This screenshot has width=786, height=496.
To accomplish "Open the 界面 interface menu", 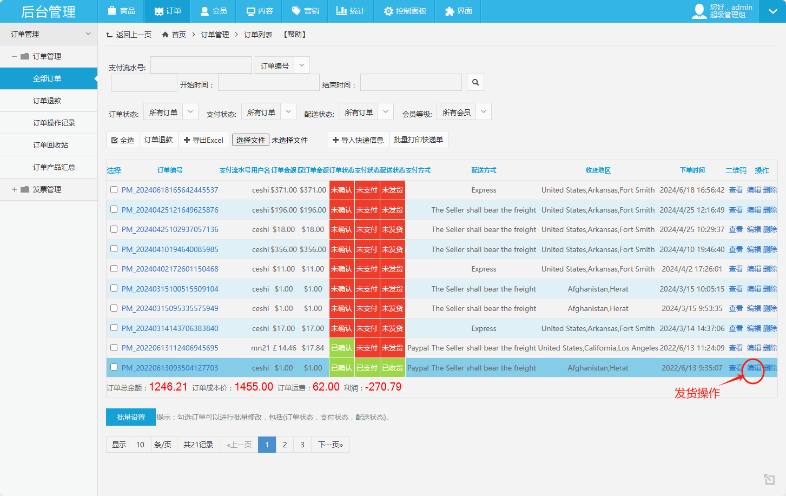I will coord(458,11).
